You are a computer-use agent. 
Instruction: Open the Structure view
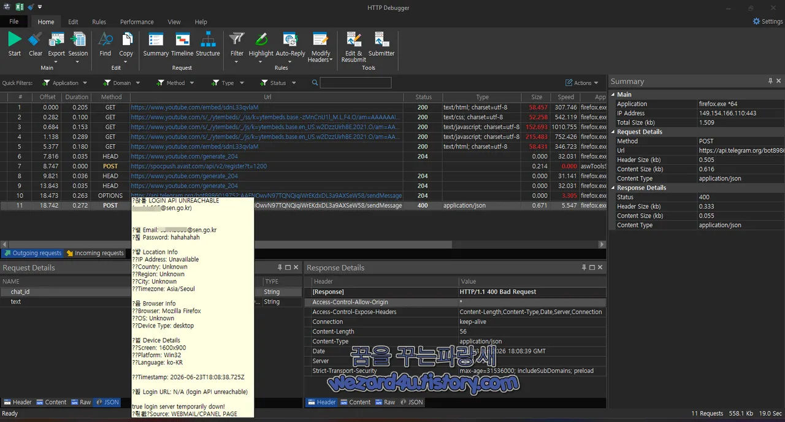(208, 45)
